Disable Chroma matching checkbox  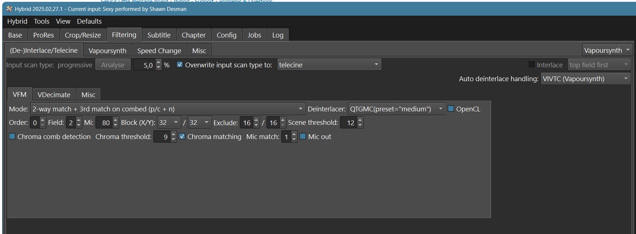click(x=182, y=136)
